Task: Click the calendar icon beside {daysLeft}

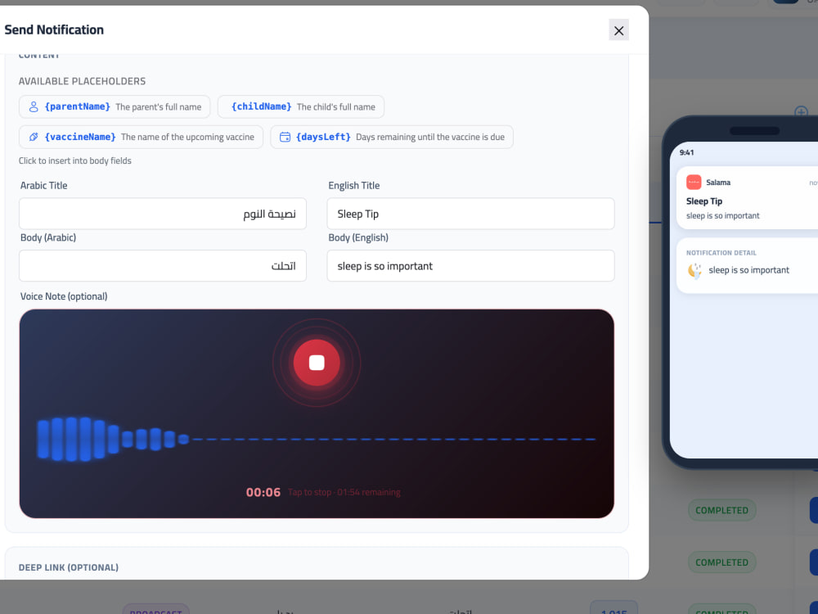Action: (285, 137)
